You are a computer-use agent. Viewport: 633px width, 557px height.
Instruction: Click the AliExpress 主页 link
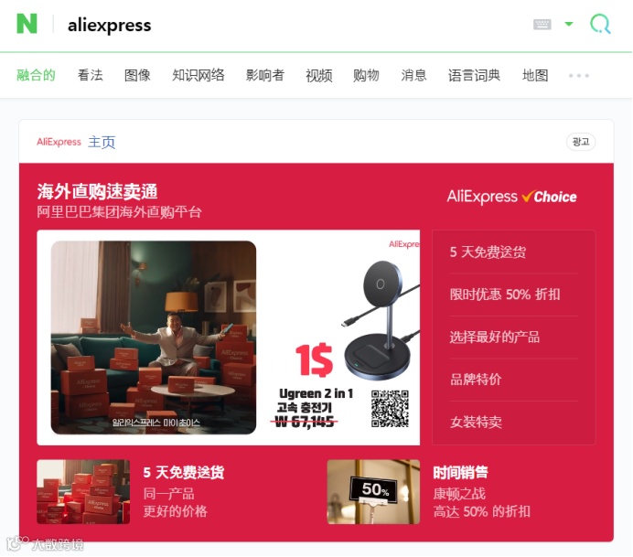coord(76,142)
